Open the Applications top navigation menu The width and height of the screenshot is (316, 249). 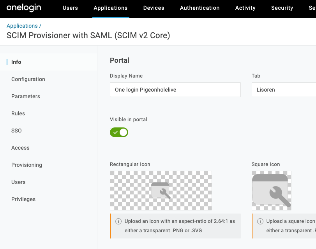(111, 8)
